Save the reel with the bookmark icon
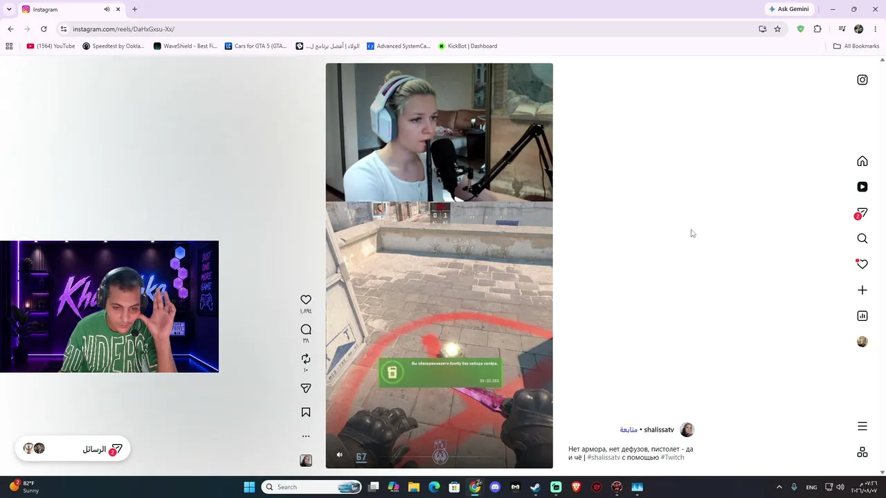Viewport: 886px width, 498px height. point(306,412)
